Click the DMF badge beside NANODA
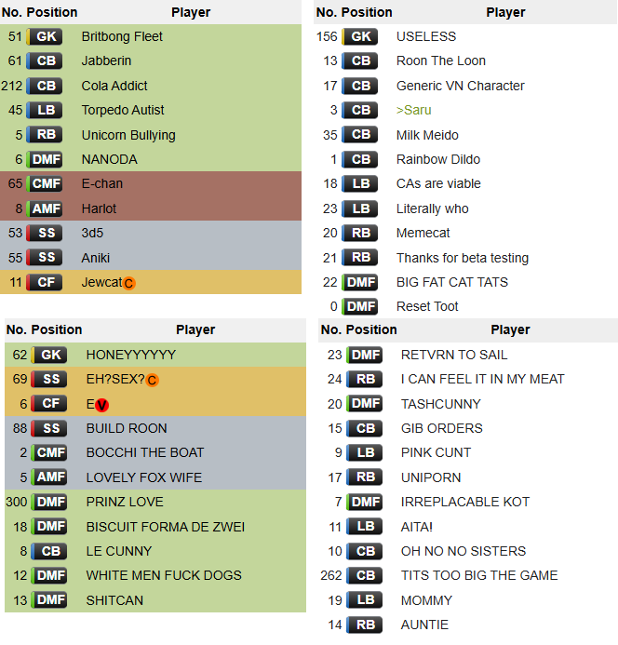618x645 pixels. coord(45,159)
